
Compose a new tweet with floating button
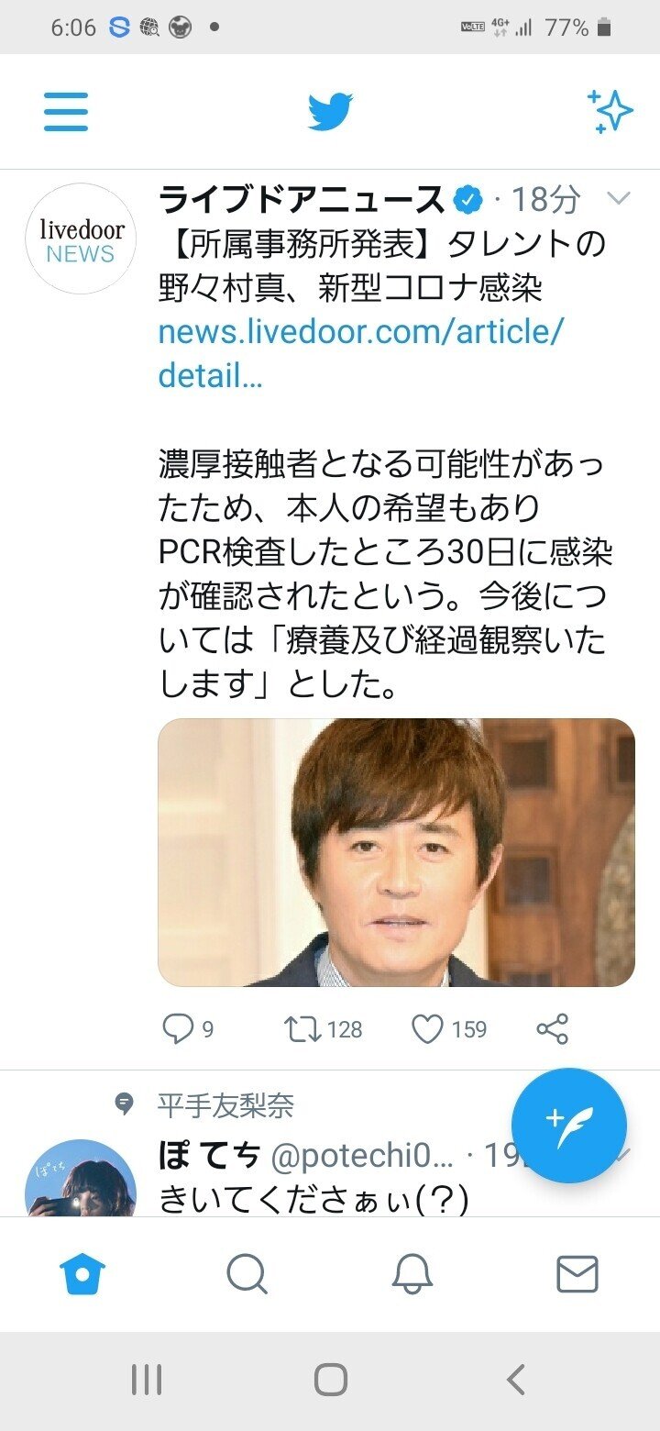click(568, 1125)
